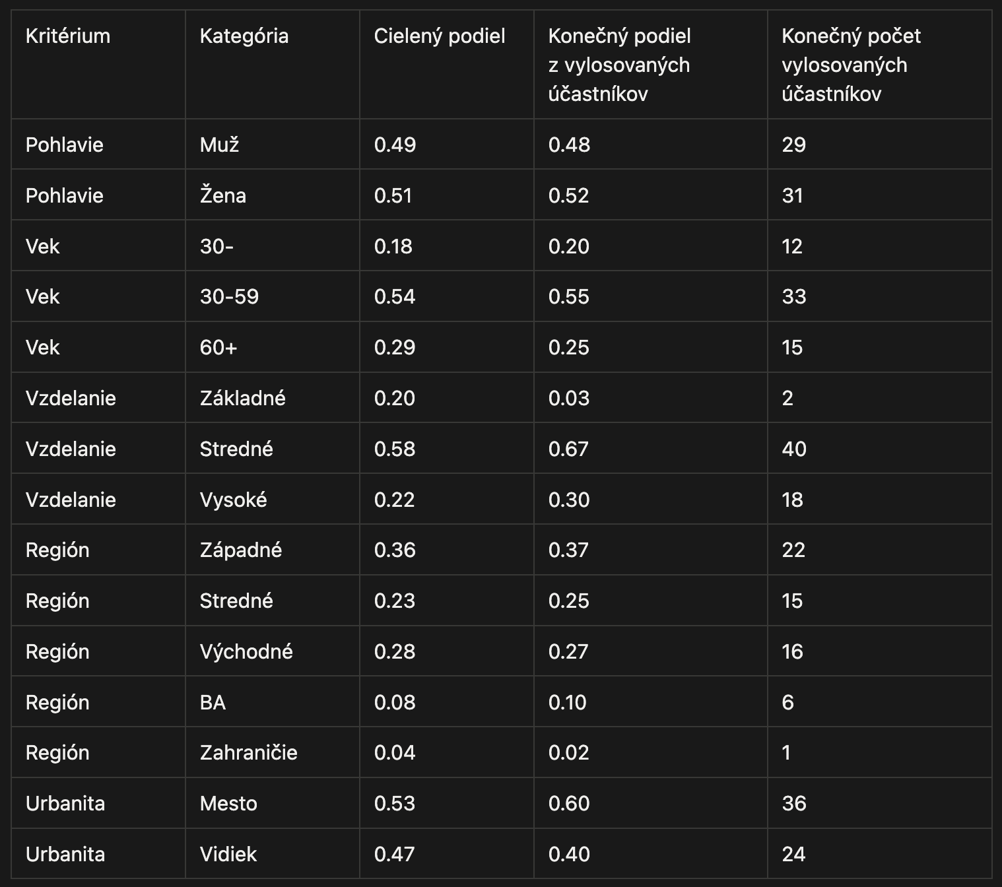Click the 'Cielený podiel' header cell
This screenshot has height=887, width=1002.
[440, 36]
